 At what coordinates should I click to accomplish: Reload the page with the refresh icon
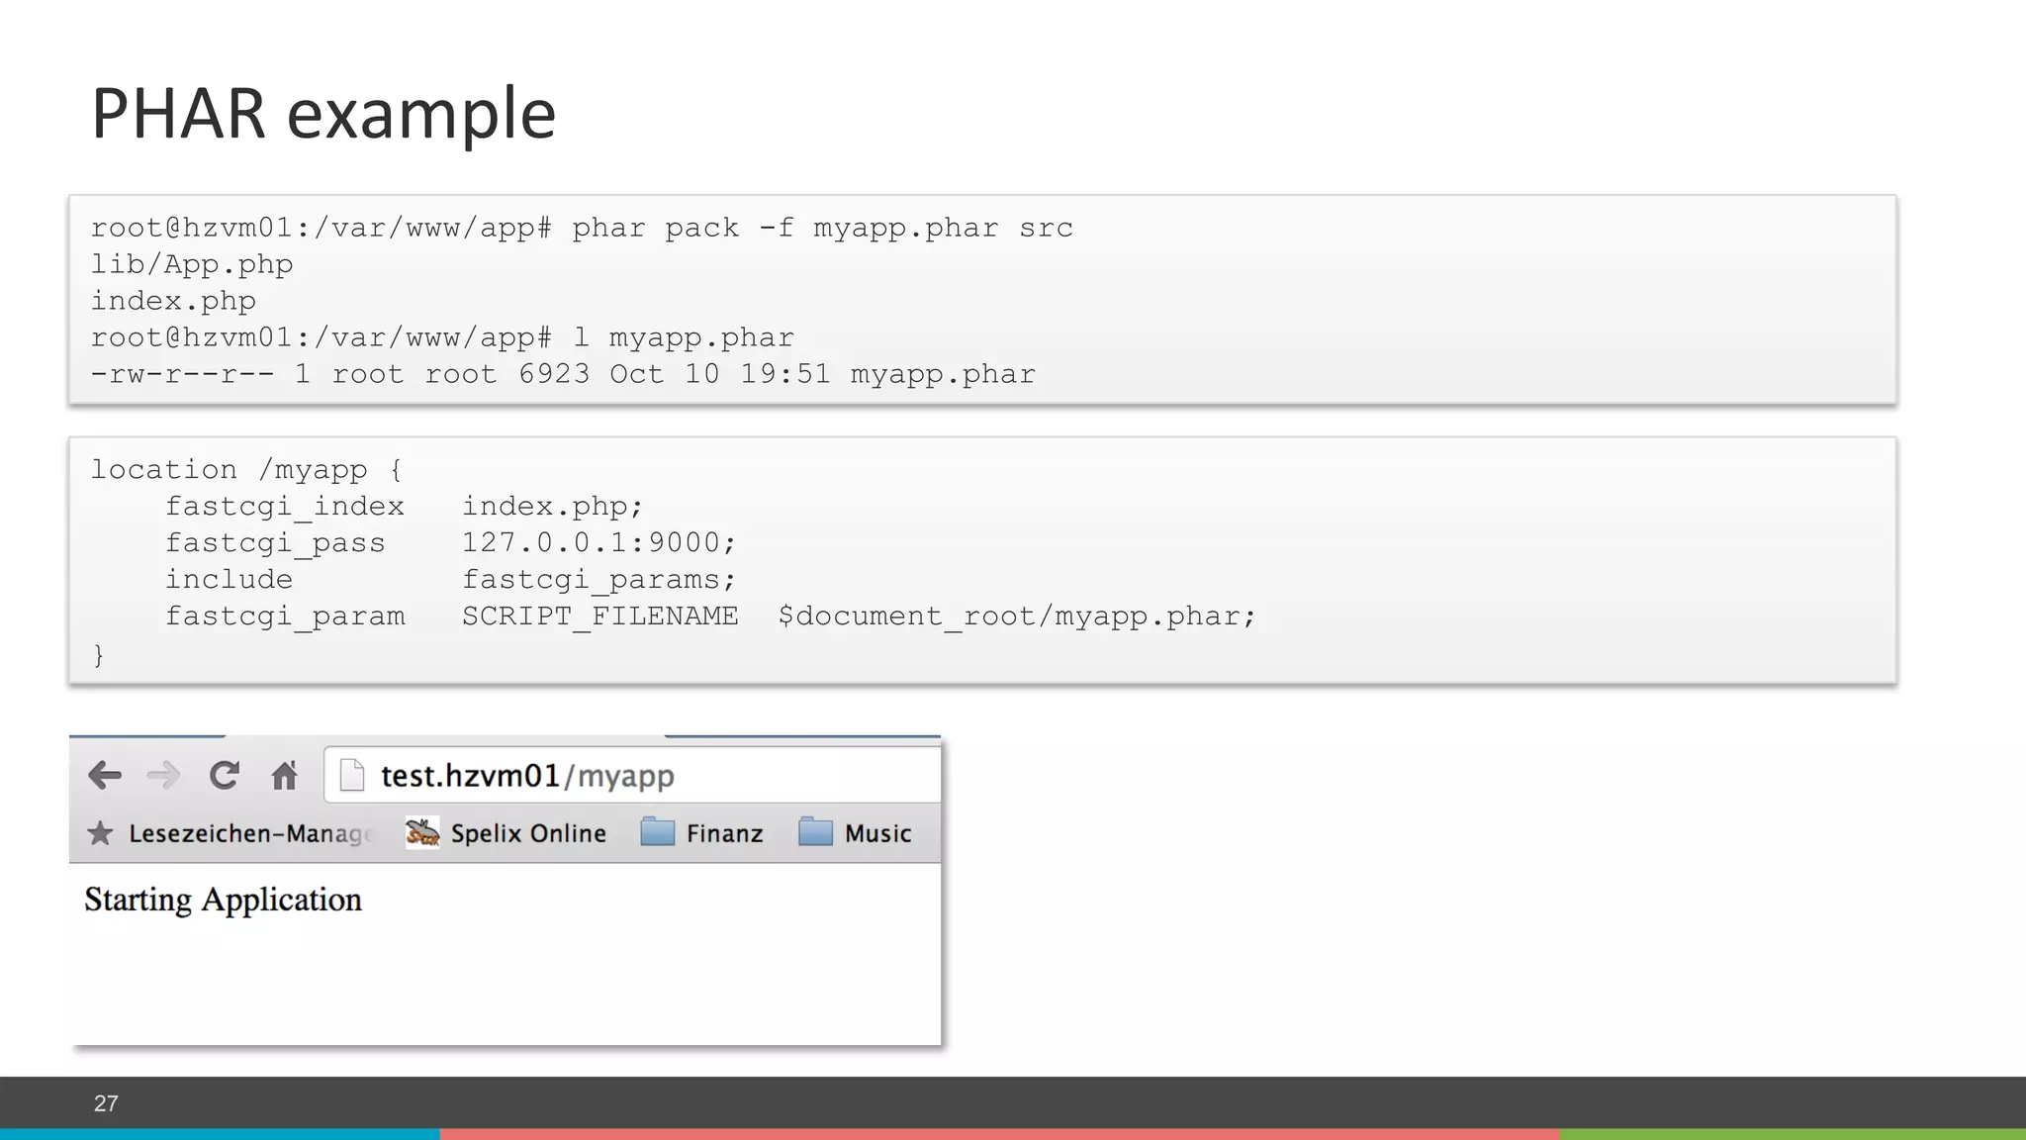[225, 775]
